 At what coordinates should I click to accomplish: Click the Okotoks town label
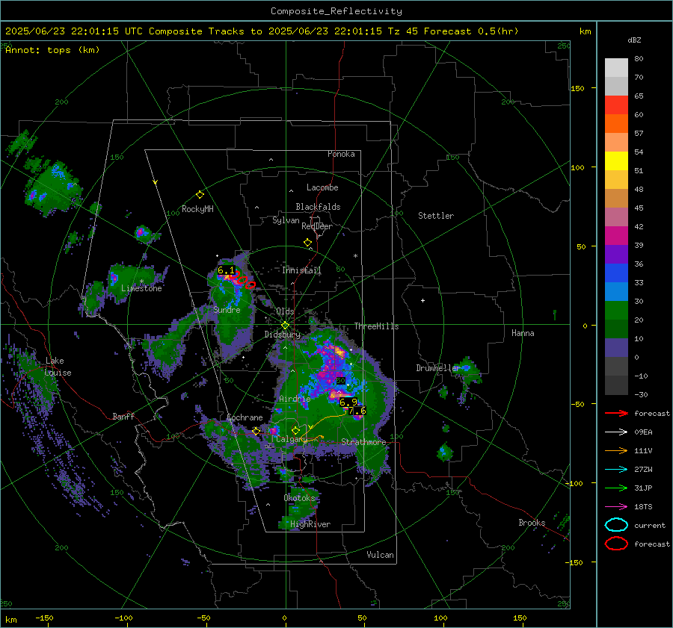click(x=299, y=498)
